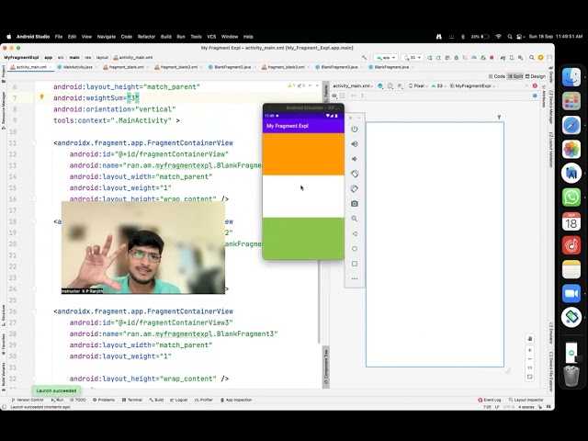The width and height of the screenshot is (588, 441).
Task: Click the Problems tool window button
Action: pyautogui.click(x=104, y=400)
